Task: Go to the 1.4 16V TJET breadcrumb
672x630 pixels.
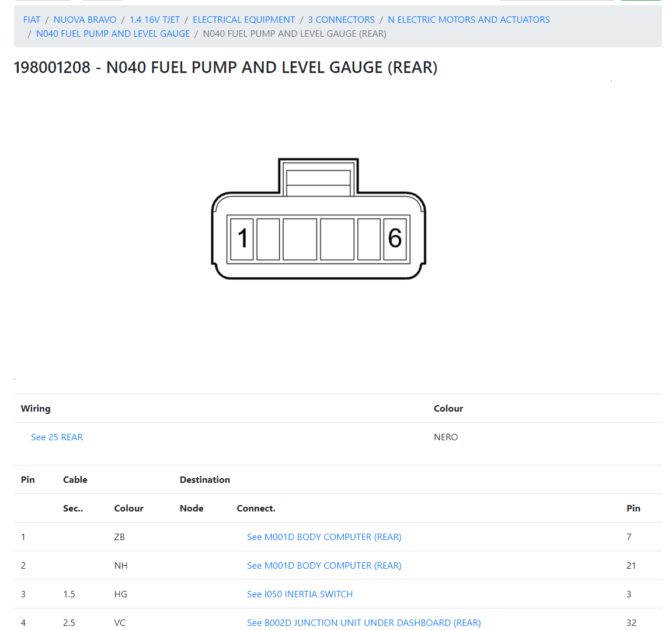Action: pyautogui.click(x=155, y=20)
